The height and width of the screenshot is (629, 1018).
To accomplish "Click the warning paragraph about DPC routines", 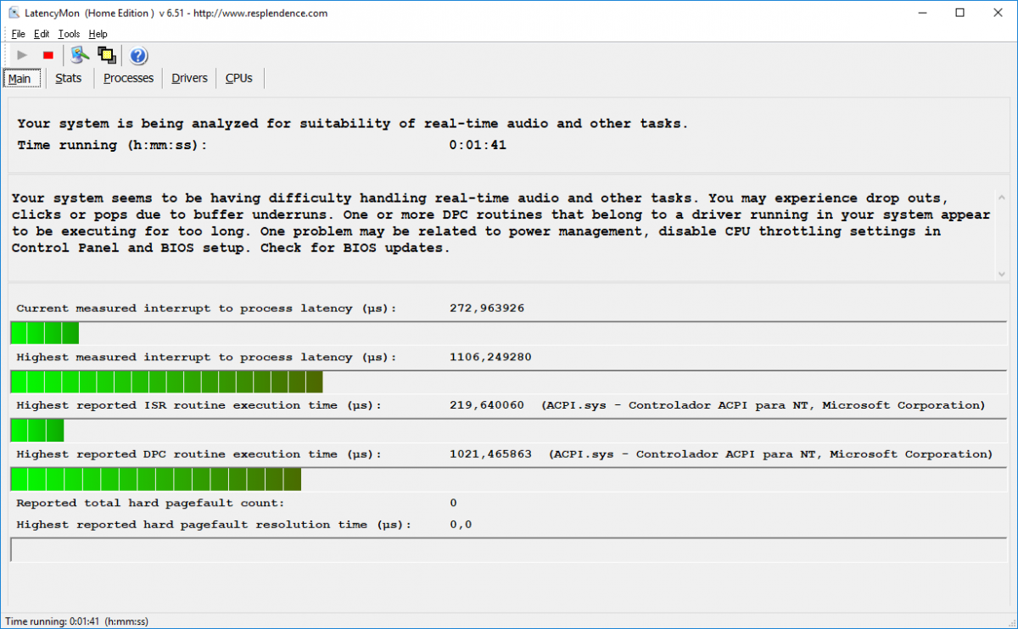I will coord(501,223).
